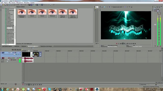Select the Zoom magnifier tool in toolbar
This screenshot has width=163, height=91.
(48, 5)
